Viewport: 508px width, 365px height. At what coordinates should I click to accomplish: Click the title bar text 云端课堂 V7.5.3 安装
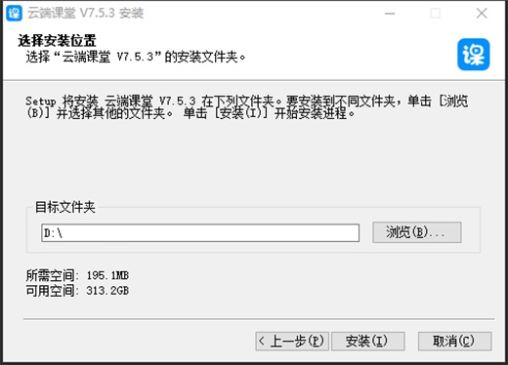pyautogui.click(x=86, y=13)
